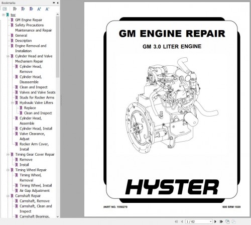Go to Cylinder Head, Remove bookmark

click(x=31, y=69)
